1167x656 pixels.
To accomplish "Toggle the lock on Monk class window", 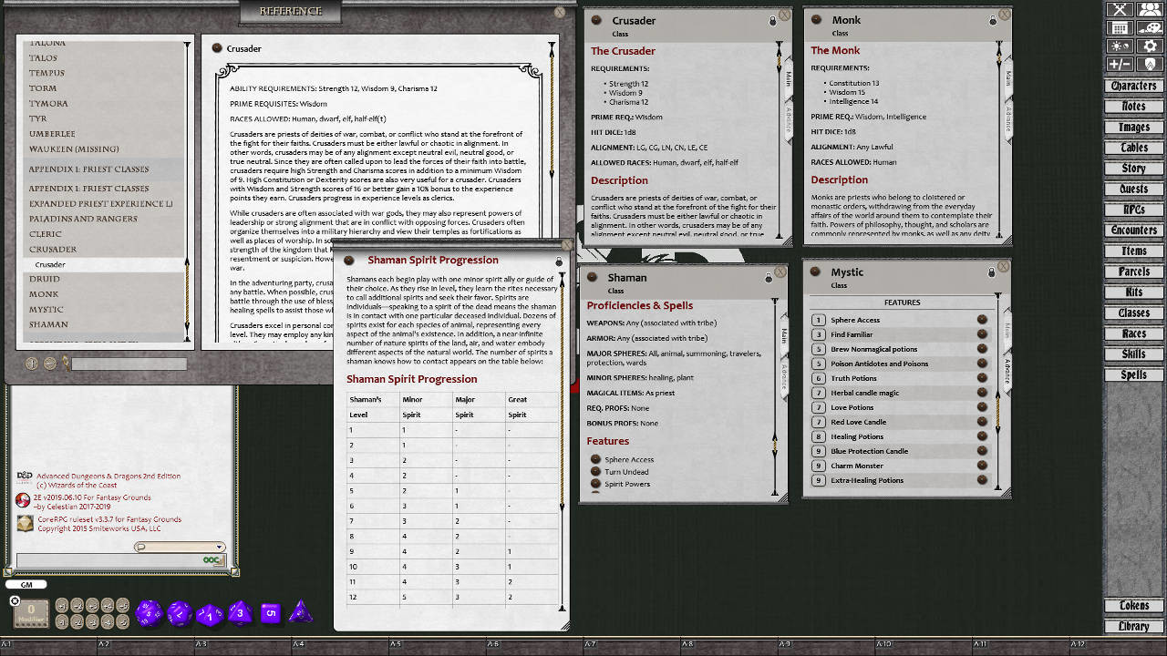I will pos(993,21).
